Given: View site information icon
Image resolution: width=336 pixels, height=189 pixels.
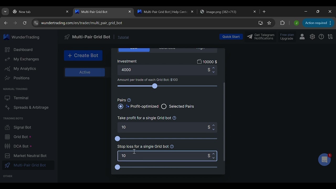Looking at the screenshot, I should pyautogui.click(x=36, y=23).
